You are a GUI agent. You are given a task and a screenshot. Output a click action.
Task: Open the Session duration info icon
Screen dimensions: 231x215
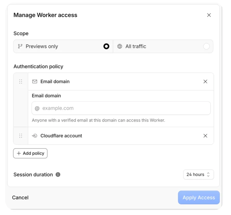(58, 175)
